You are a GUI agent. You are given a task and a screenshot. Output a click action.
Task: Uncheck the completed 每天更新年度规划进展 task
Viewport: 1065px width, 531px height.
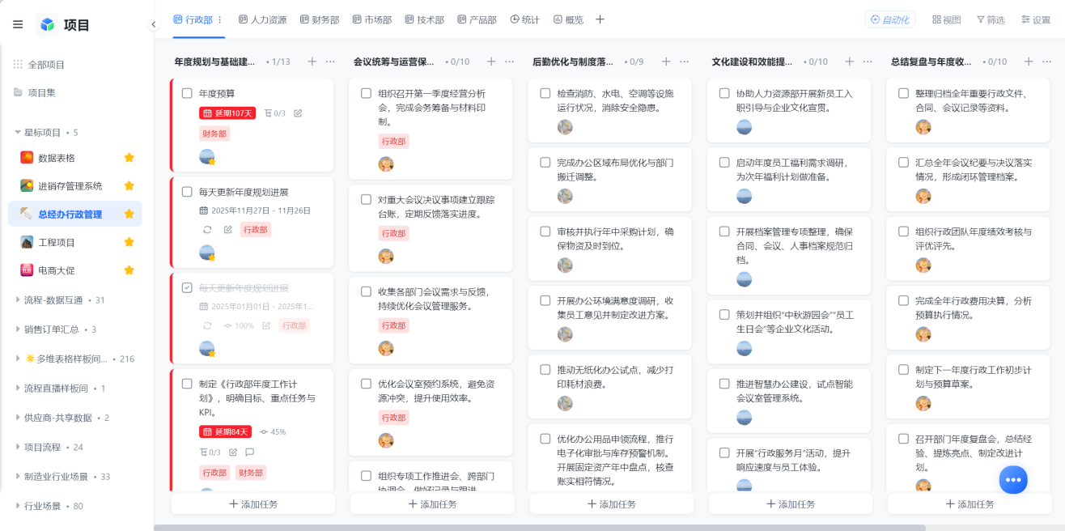pyautogui.click(x=187, y=287)
